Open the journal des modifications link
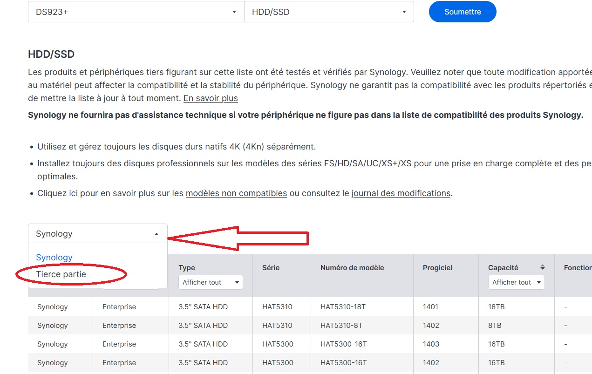Image resolution: width=592 pixels, height=374 pixels. [401, 193]
